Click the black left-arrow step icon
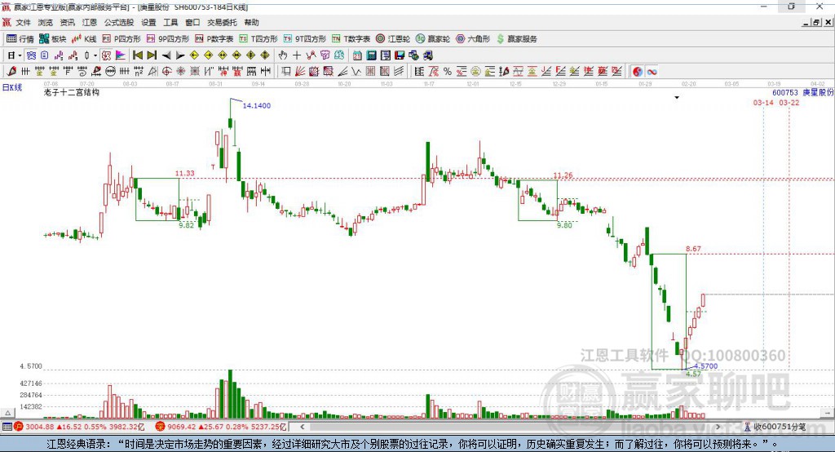The image size is (835, 452). (166, 55)
